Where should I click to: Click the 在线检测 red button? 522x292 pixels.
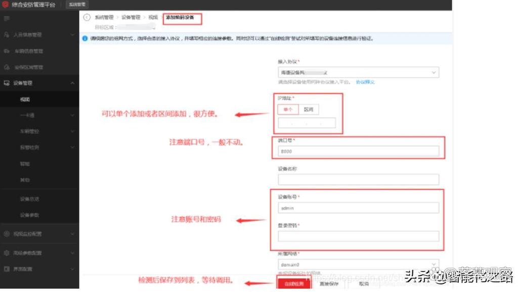[294, 284]
